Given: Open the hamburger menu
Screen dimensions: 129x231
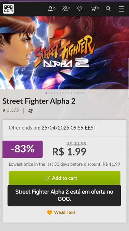Looking at the screenshot, I should (x=121, y=9).
